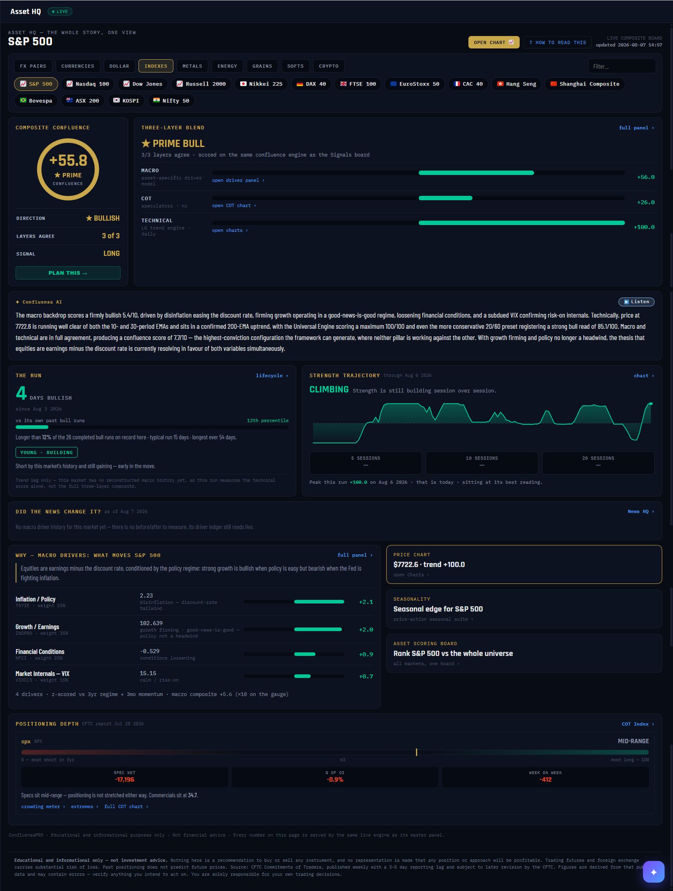Click the Listen audio play button
The height and width of the screenshot is (891, 673).
click(x=636, y=302)
